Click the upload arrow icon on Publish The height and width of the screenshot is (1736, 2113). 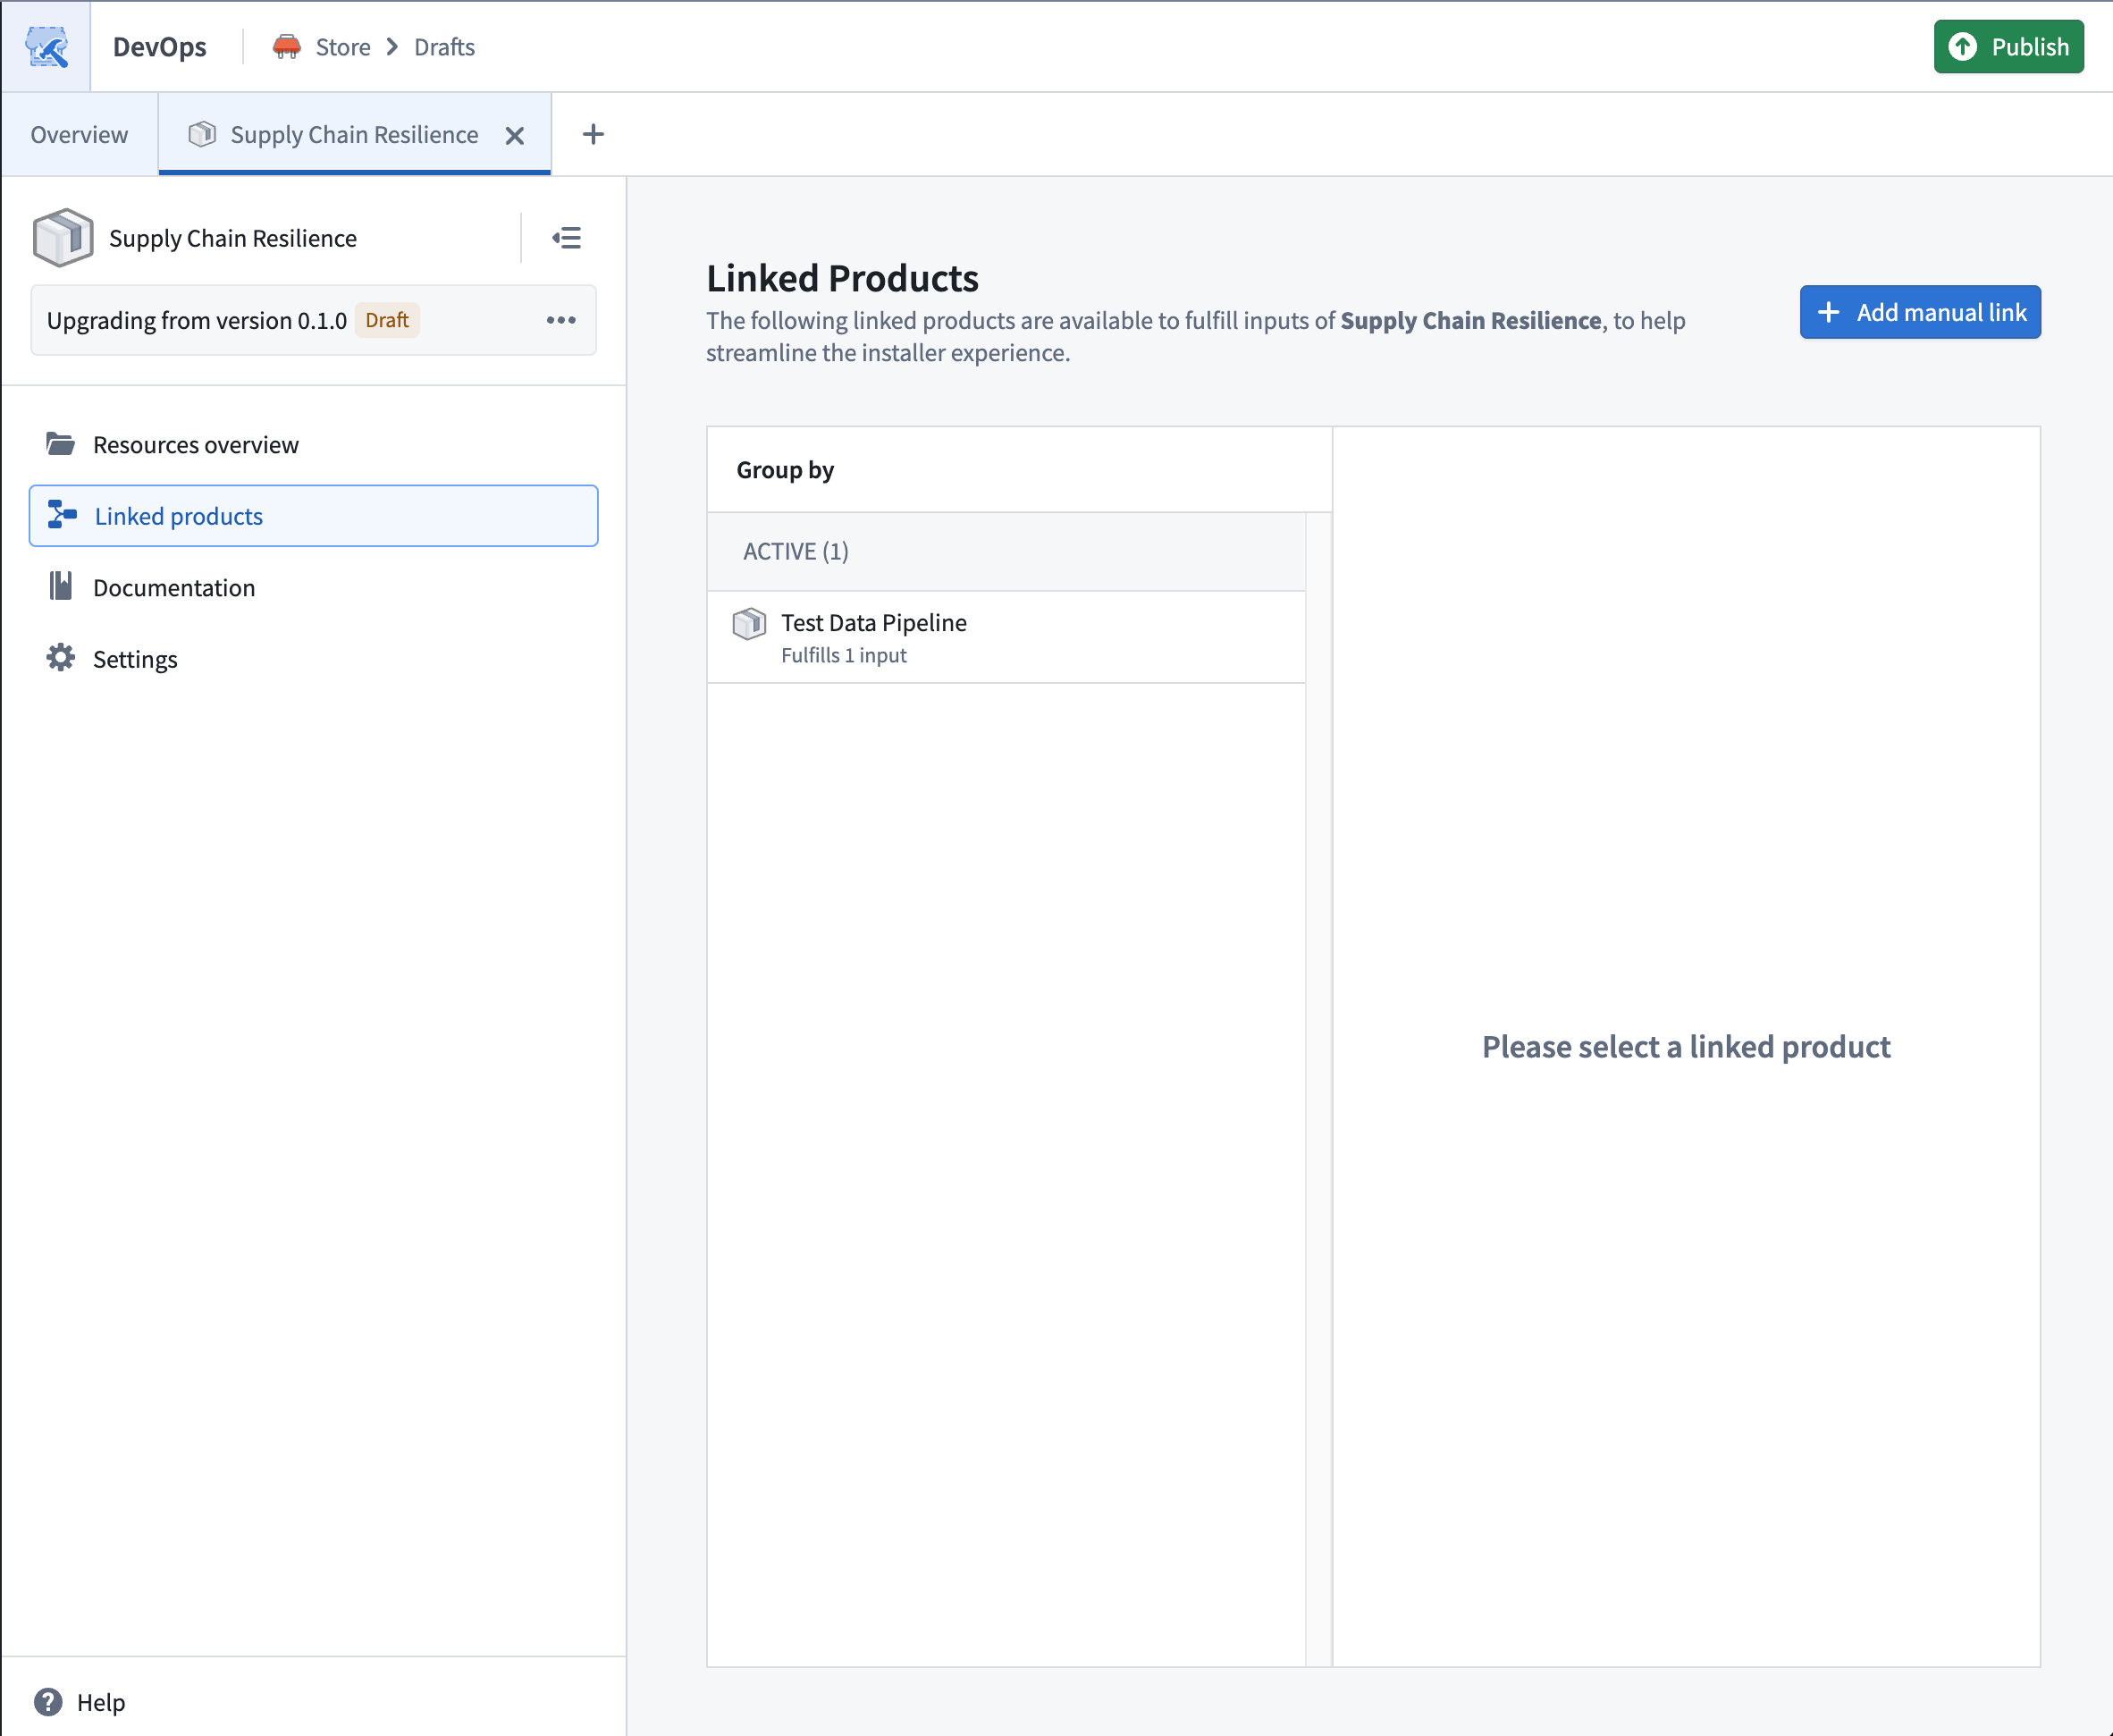(x=1963, y=47)
